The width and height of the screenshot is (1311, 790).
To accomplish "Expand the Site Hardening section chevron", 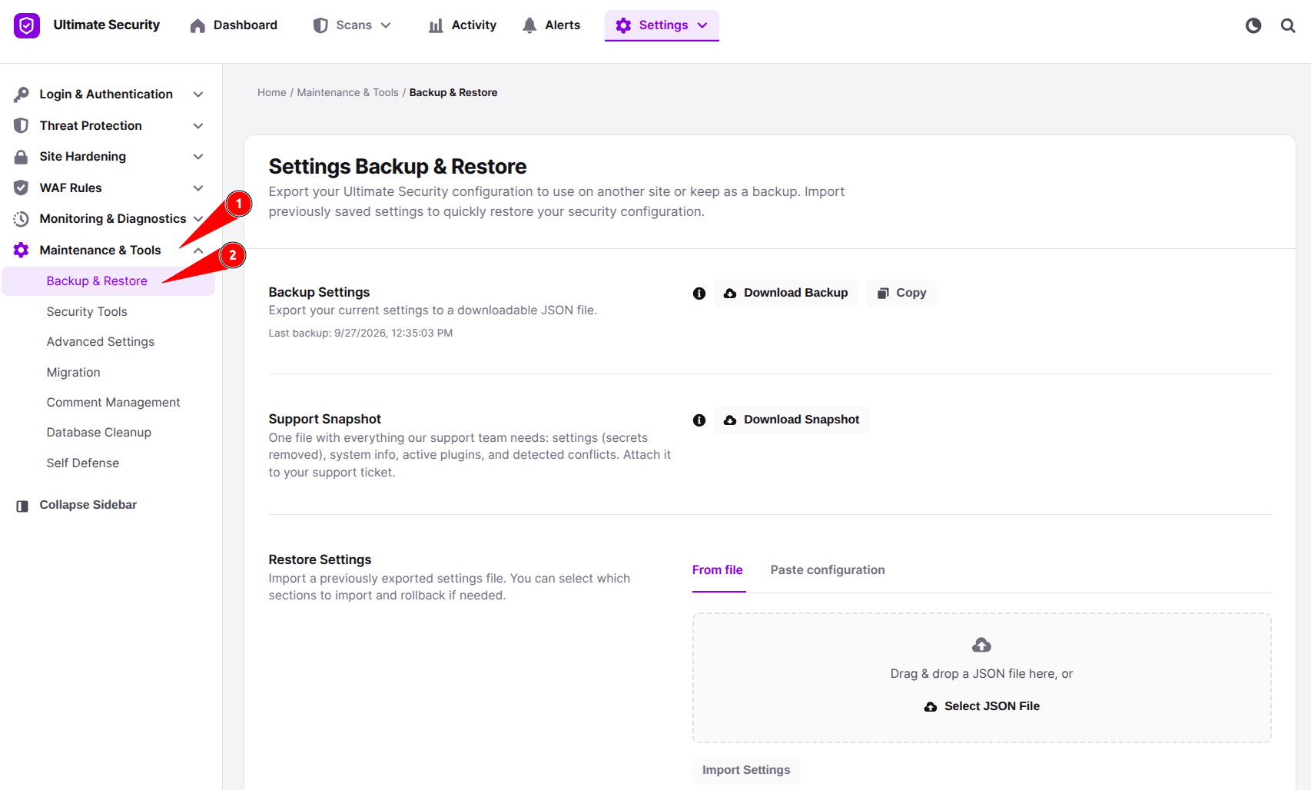I will [x=198, y=157].
